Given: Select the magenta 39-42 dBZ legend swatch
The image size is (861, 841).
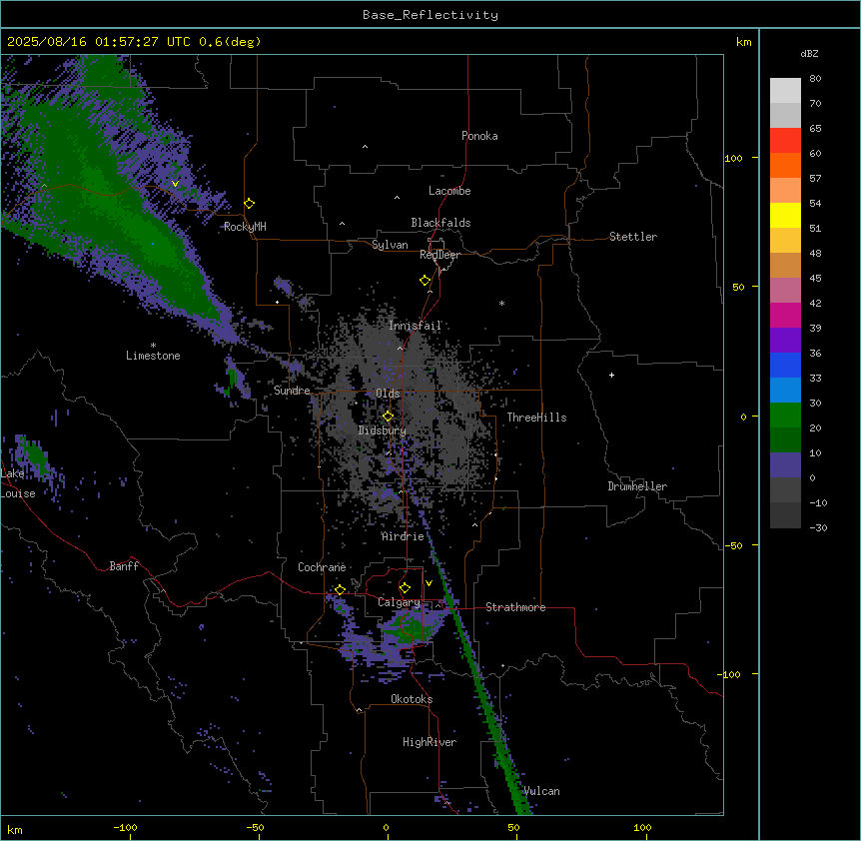Looking at the screenshot, I should tap(785, 315).
